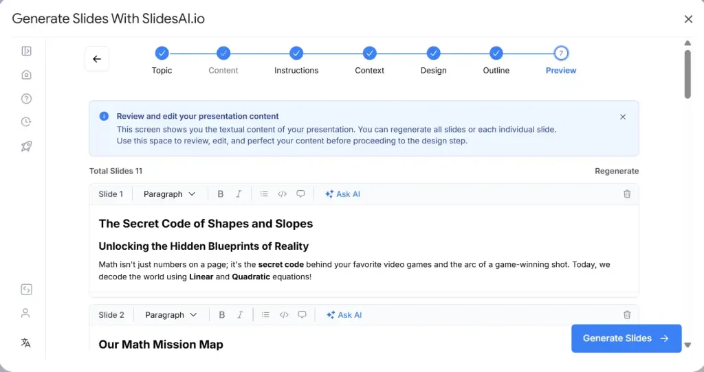Image resolution: width=704 pixels, height=372 pixels.
Task: Regenerate all slides
Action: (617, 171)
